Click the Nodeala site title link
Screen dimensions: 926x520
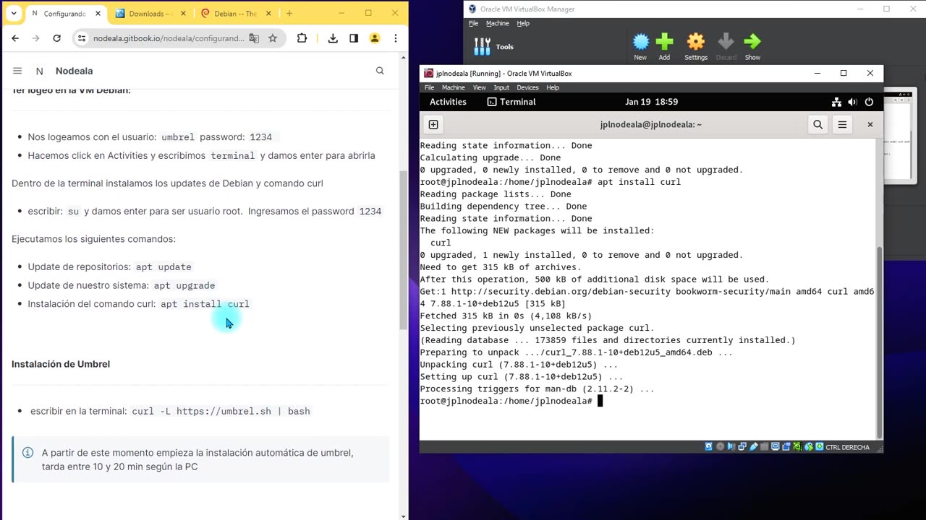pyautogui.click(x=74, y=71)
